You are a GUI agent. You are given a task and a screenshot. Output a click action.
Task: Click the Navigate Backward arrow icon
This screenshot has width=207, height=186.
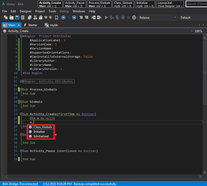click(x=63, y=17)
